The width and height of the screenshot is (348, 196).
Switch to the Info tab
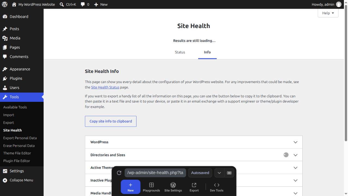pyautogui.click(x=207, y=52)
